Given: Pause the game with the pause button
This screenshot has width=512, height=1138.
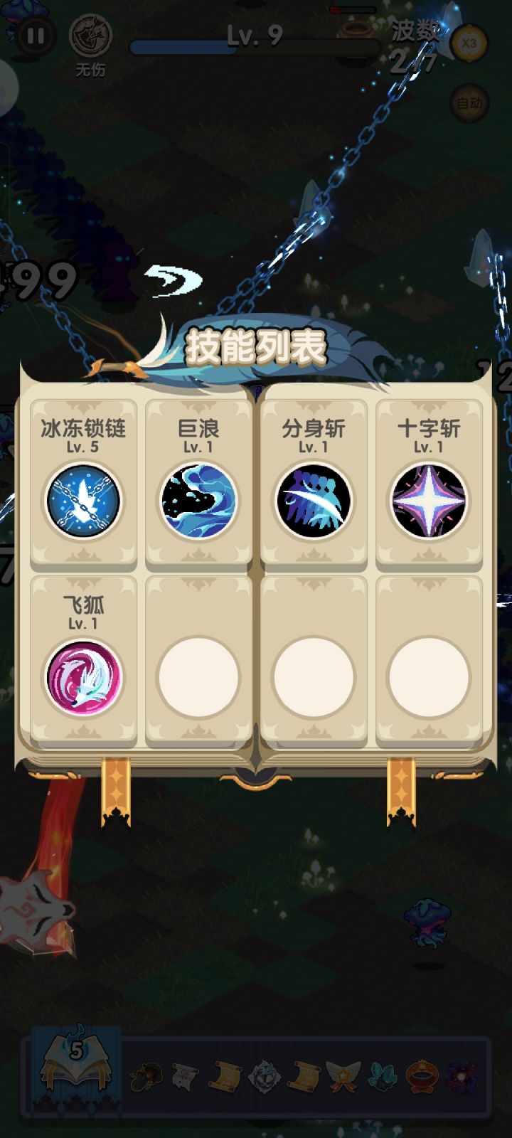Looking at the screenshot, I should [x=34, y=36].
